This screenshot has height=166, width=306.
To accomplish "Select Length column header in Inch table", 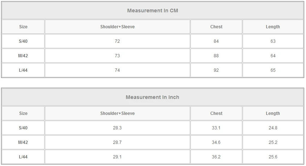I will tap(273, 113).
